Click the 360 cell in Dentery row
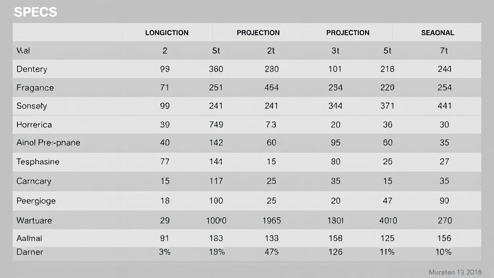Image resolution: width=494 pixels, height=278 pixels. 216,69
